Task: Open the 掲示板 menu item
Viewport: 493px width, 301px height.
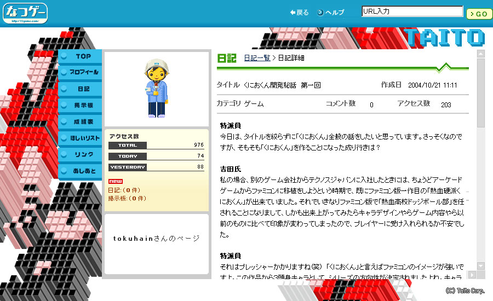Action: coord(80,105)
